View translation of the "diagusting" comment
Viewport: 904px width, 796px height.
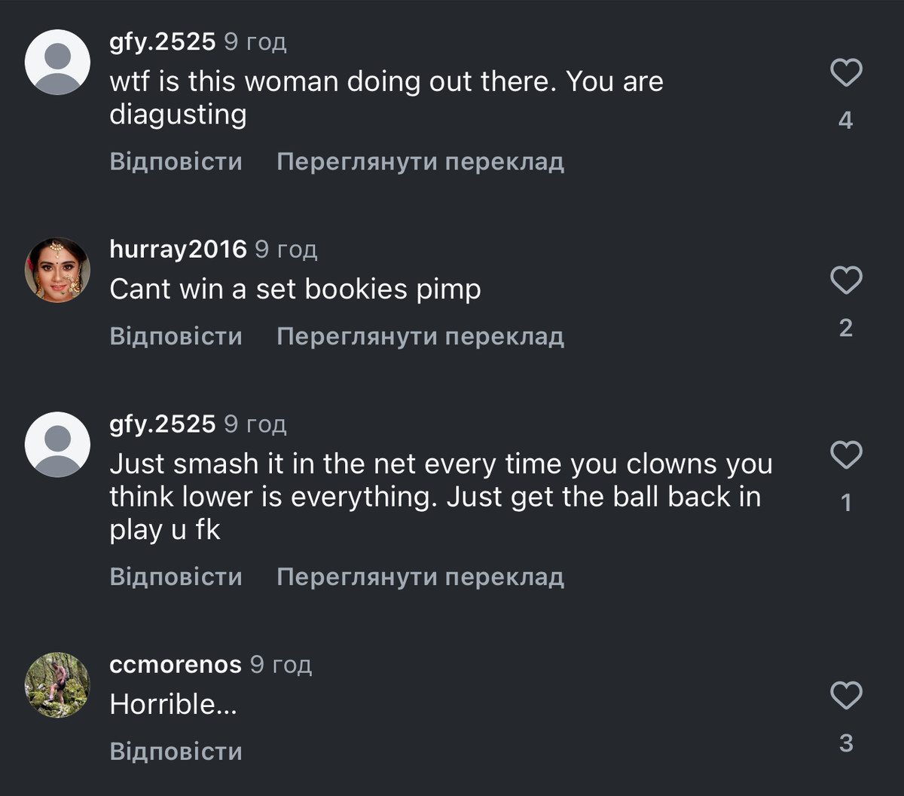[x=420, y=161]
